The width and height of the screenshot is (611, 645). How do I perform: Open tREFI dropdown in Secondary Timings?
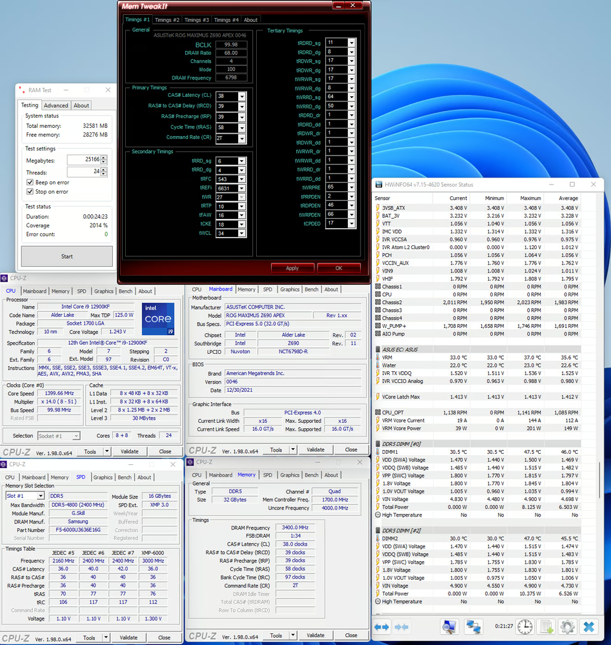[x=242, y=189]
